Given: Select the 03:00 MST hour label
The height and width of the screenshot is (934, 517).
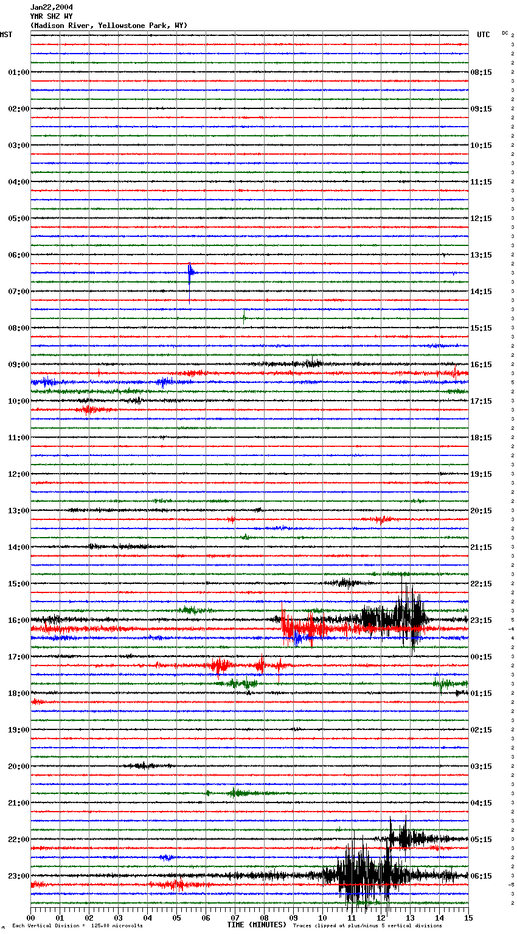Looking at the screenshot, I should tap(19, 146).
